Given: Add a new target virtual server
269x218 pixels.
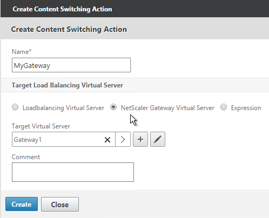Looking at the screenshot, I should [140, 139].
